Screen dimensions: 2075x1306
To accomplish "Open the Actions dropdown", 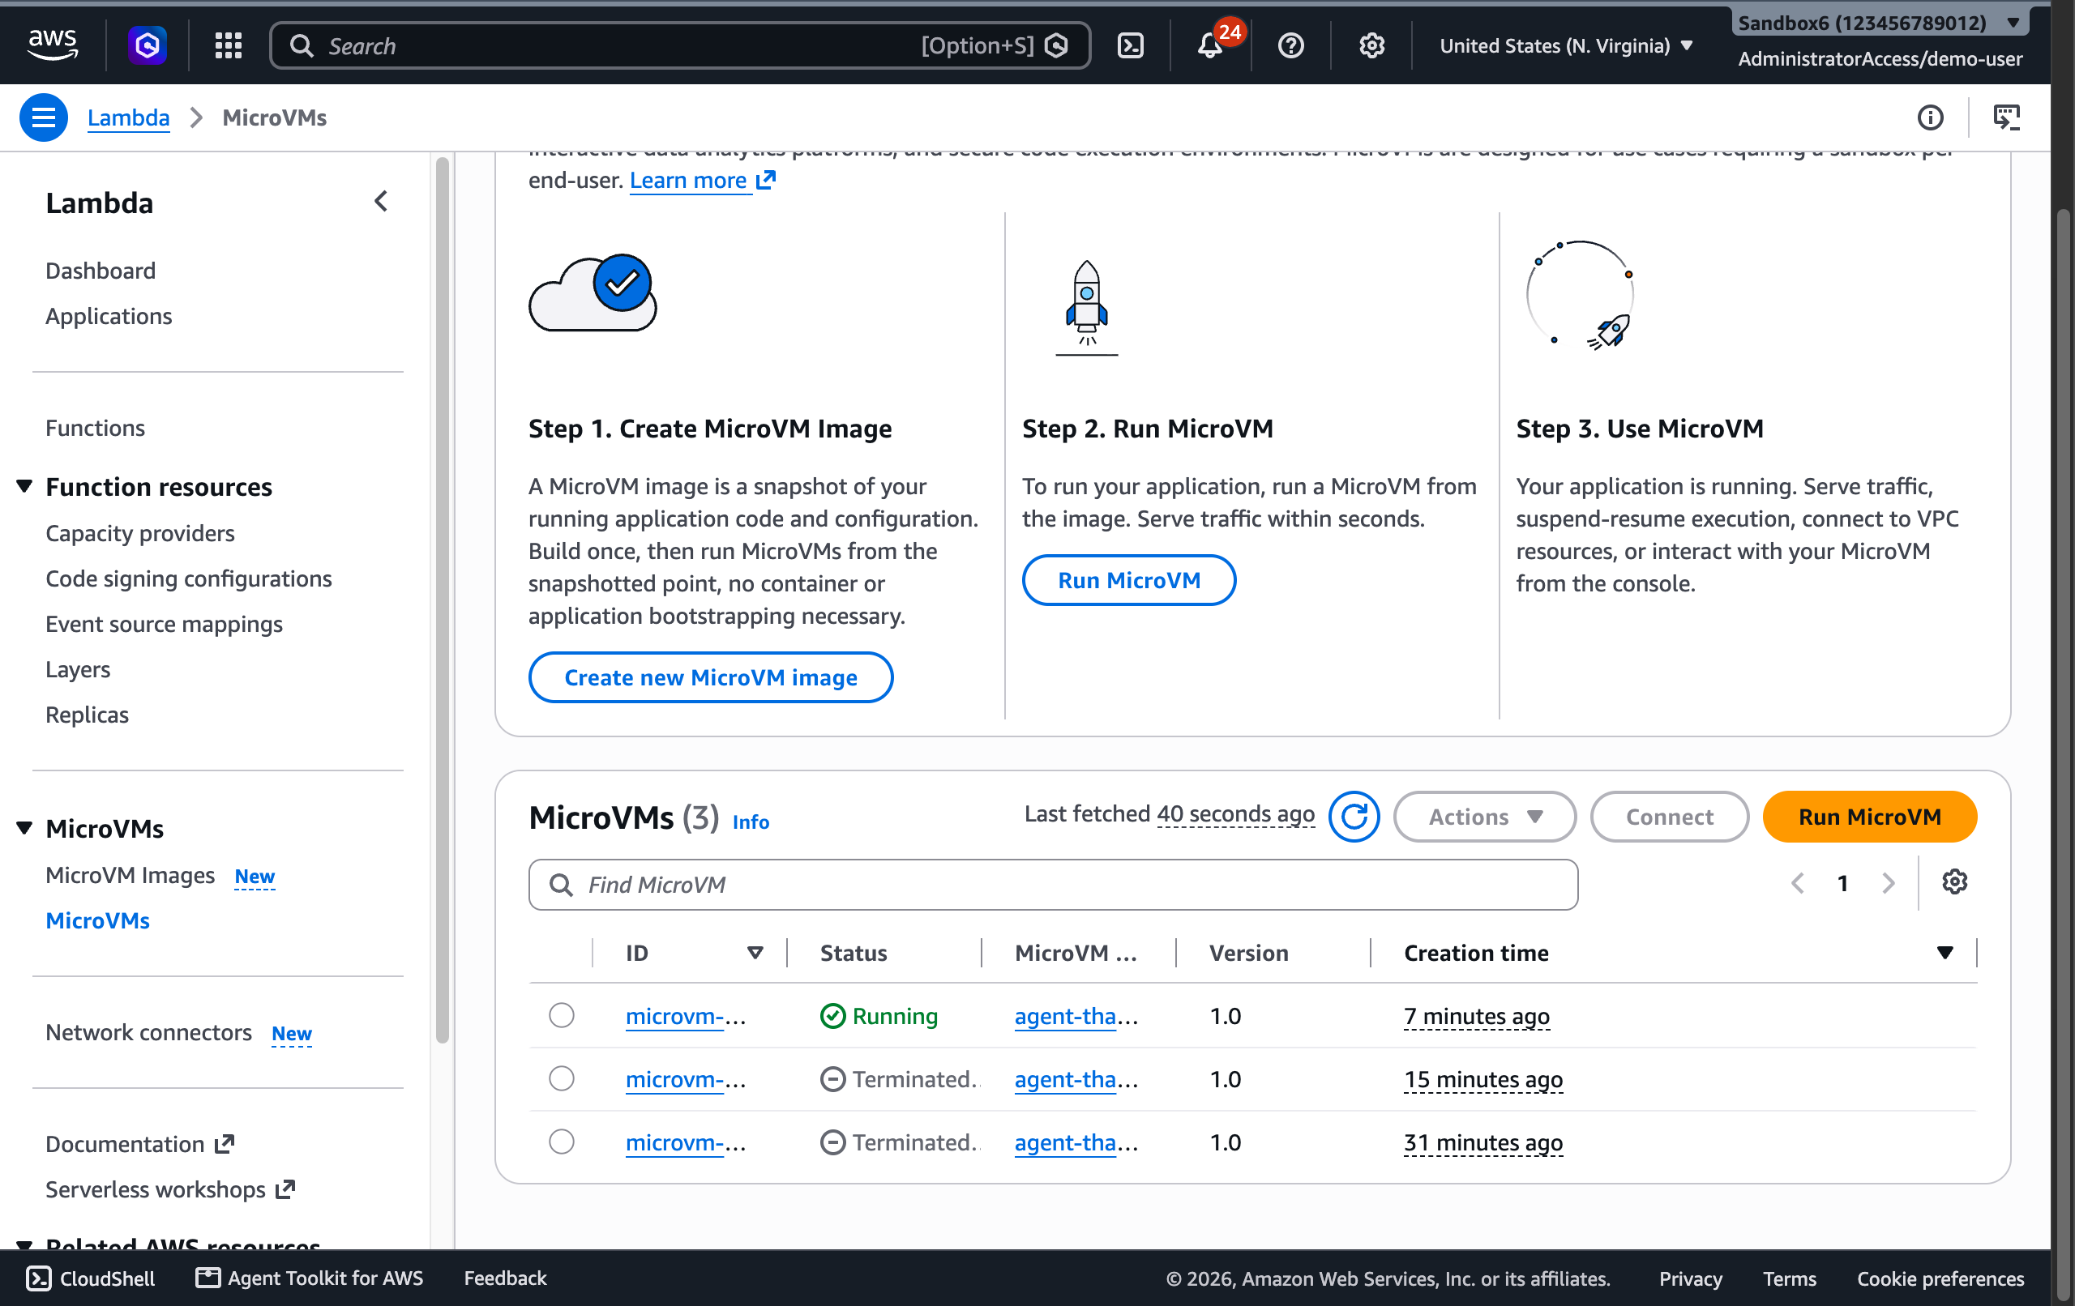I will click(x=1485, y=817).
